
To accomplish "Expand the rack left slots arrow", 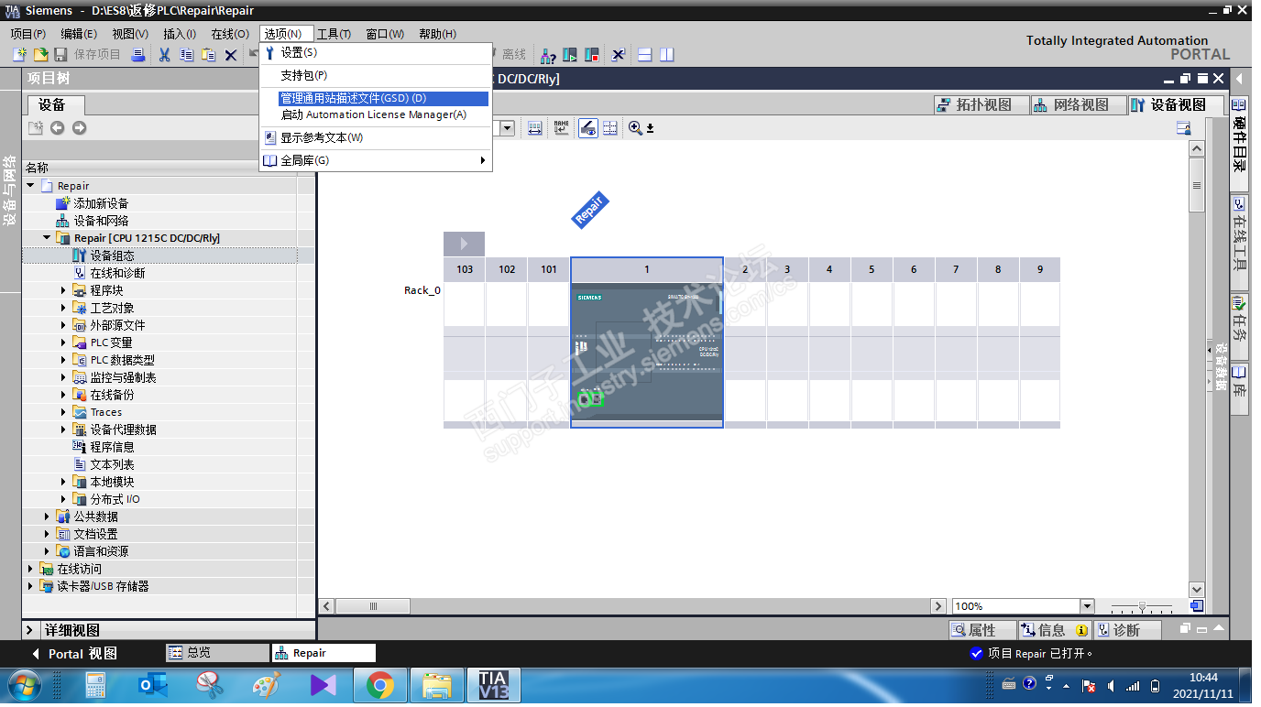I will coord(464,244).
